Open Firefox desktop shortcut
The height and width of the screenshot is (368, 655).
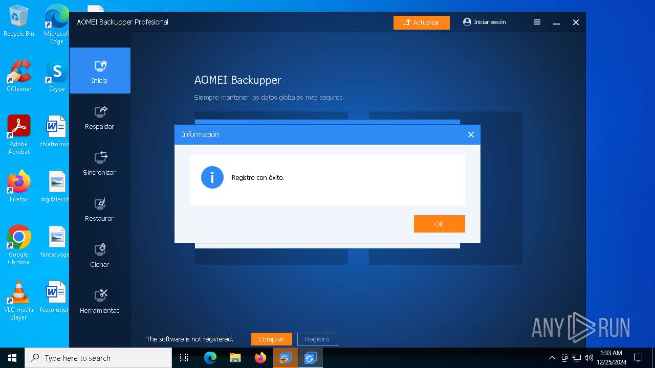19,187
